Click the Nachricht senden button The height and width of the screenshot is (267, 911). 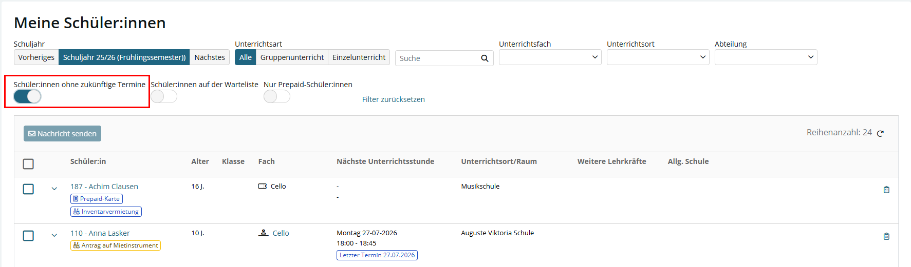coord(62,133)
